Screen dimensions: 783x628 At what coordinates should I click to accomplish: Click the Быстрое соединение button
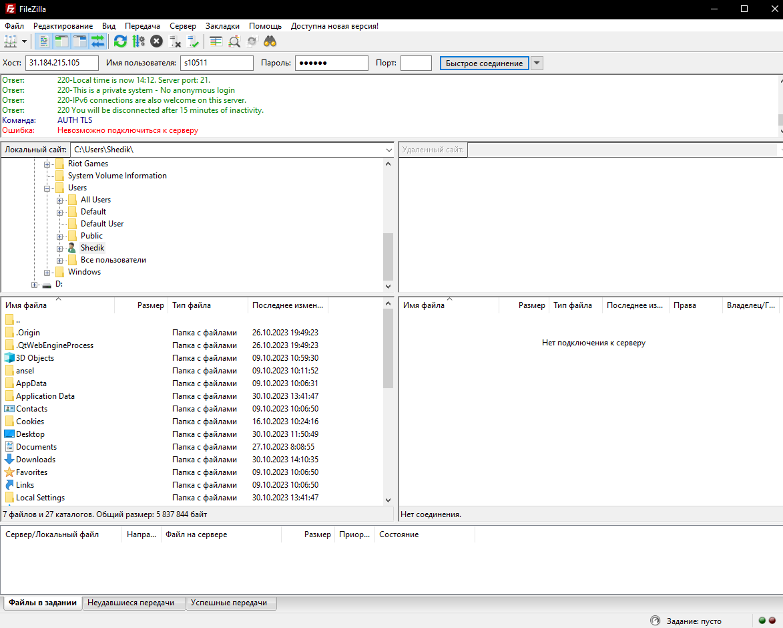tap(484, 63)
